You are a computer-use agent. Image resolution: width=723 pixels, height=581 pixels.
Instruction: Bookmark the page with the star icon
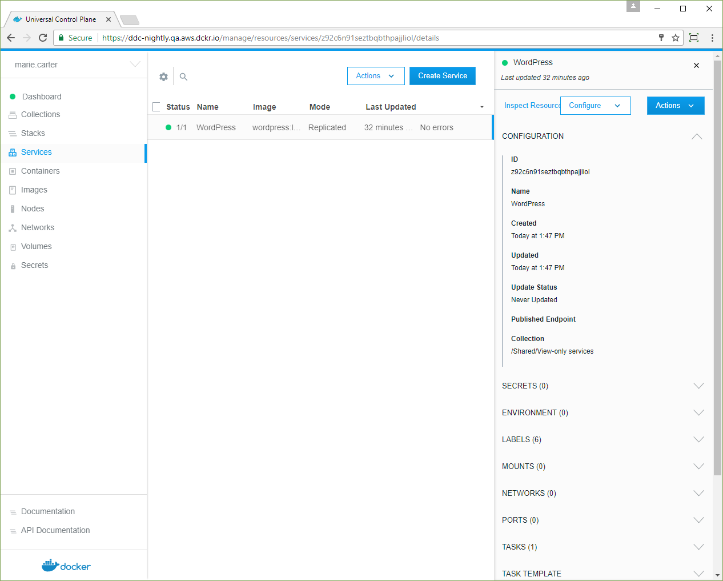[676, 38]
